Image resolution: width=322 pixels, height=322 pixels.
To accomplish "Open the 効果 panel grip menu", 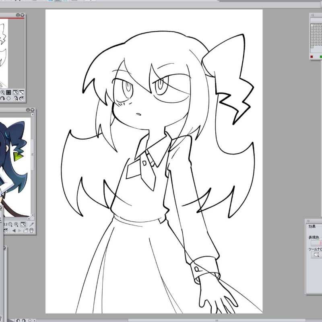I will coord(308,221).
